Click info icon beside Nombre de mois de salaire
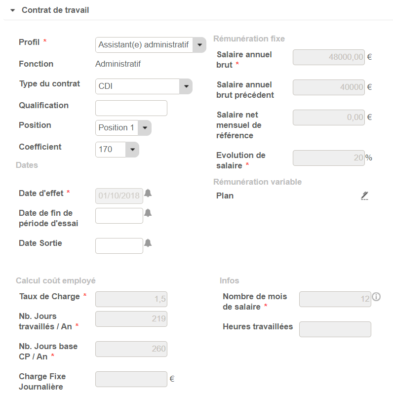 pos(376,297)
